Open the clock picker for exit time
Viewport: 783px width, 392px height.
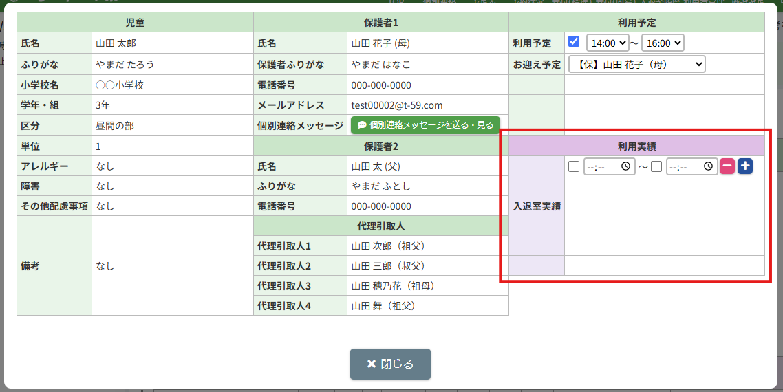[x=708, y=166]
